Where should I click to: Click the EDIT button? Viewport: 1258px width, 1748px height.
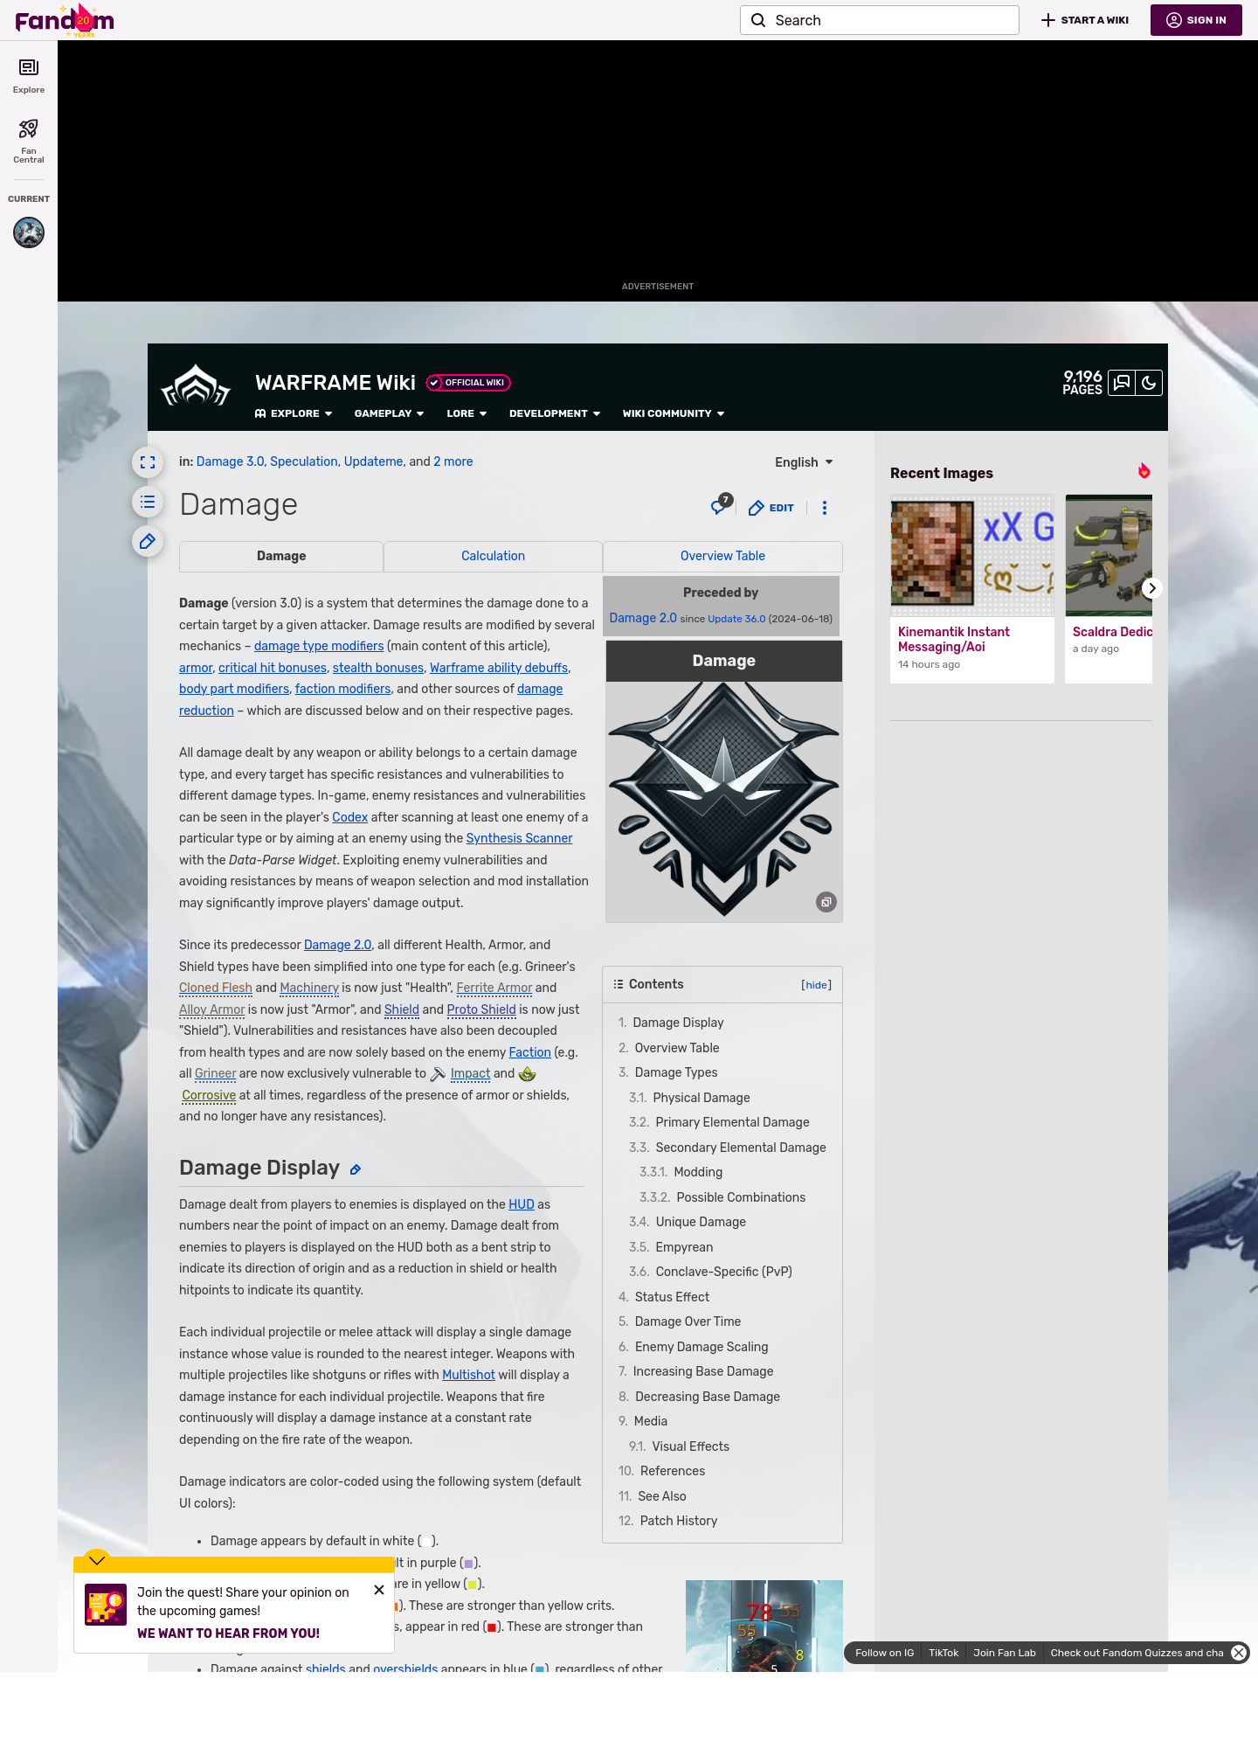pyautogui.click(x=771, y=508)
